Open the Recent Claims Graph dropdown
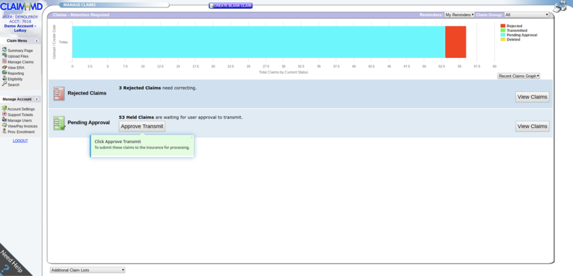Image resolution: width=573 pixels, height=276 pixels. coord(518,76)
